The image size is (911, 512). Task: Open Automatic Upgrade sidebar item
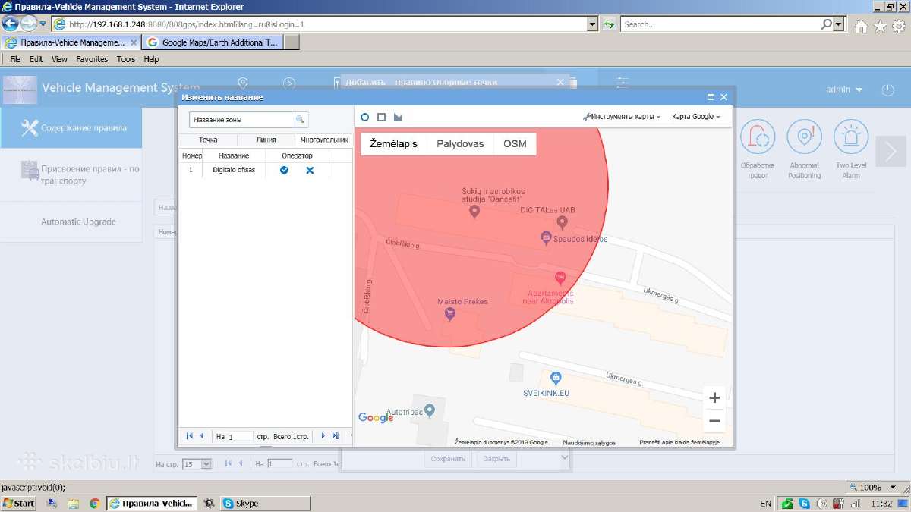[71, 221]
